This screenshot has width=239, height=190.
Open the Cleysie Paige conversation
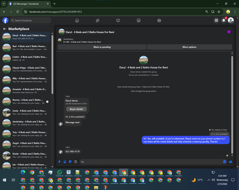(x=26, y=69)
